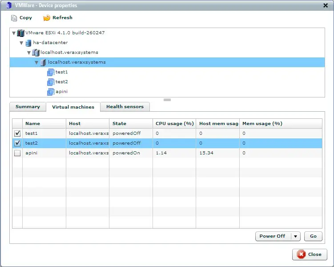Click the test2 name cell in the table
Screen dimensions: 334x267
point(44,143)
